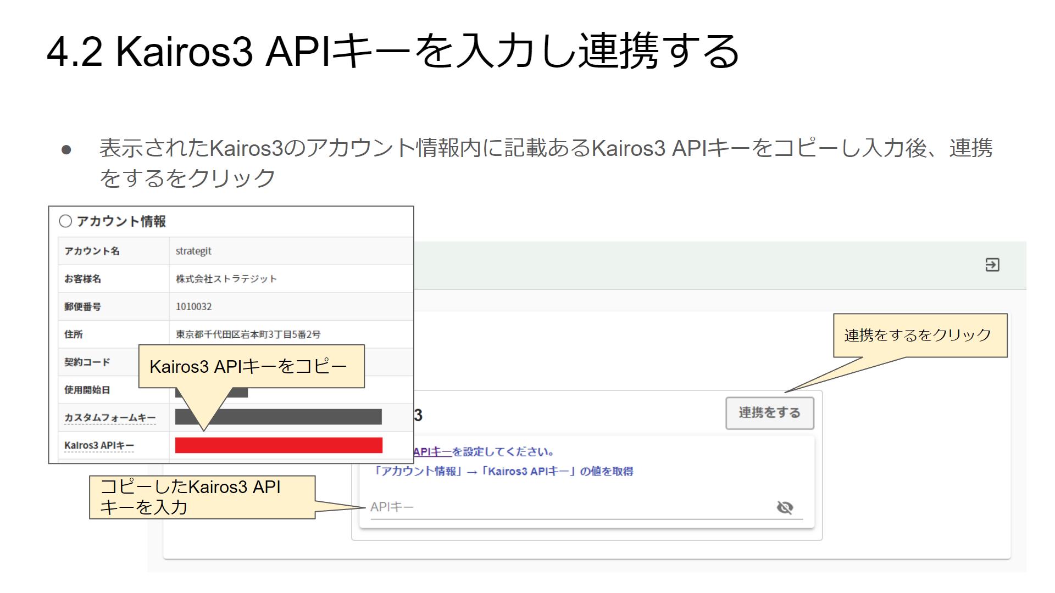1055x593 pixels.
Task: Click the 契約コード label
Action: (x=87, y=362)
